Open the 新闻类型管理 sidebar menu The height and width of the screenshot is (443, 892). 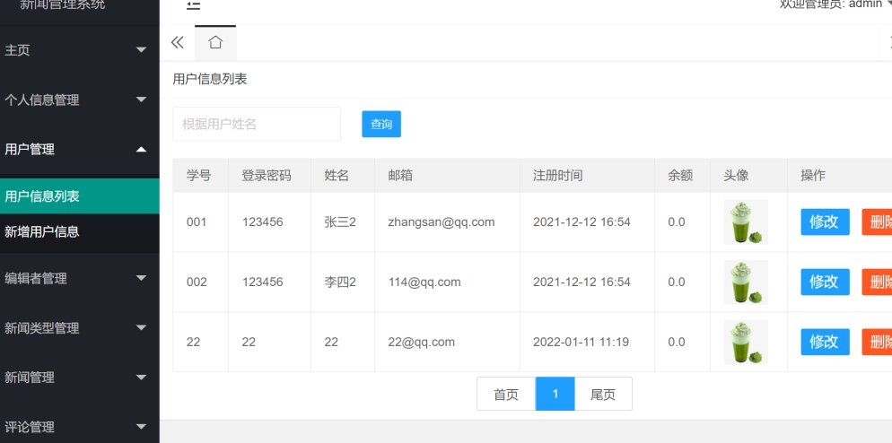pos(80,328)
